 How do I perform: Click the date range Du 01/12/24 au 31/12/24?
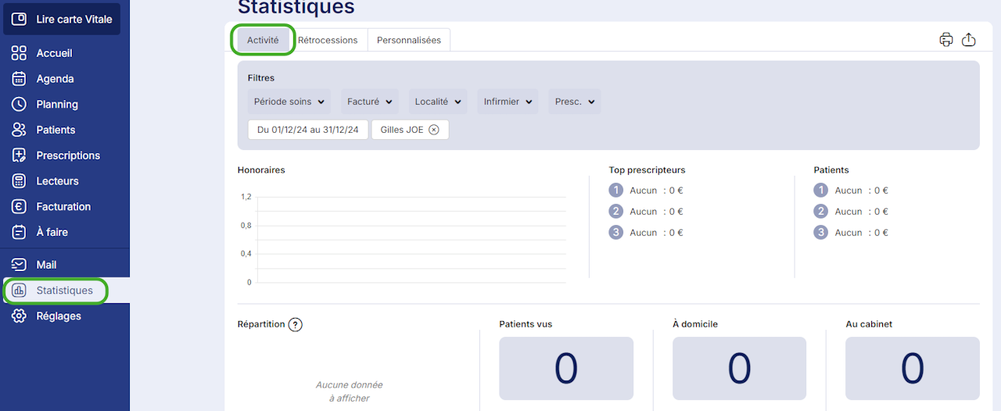coord(308,130)
